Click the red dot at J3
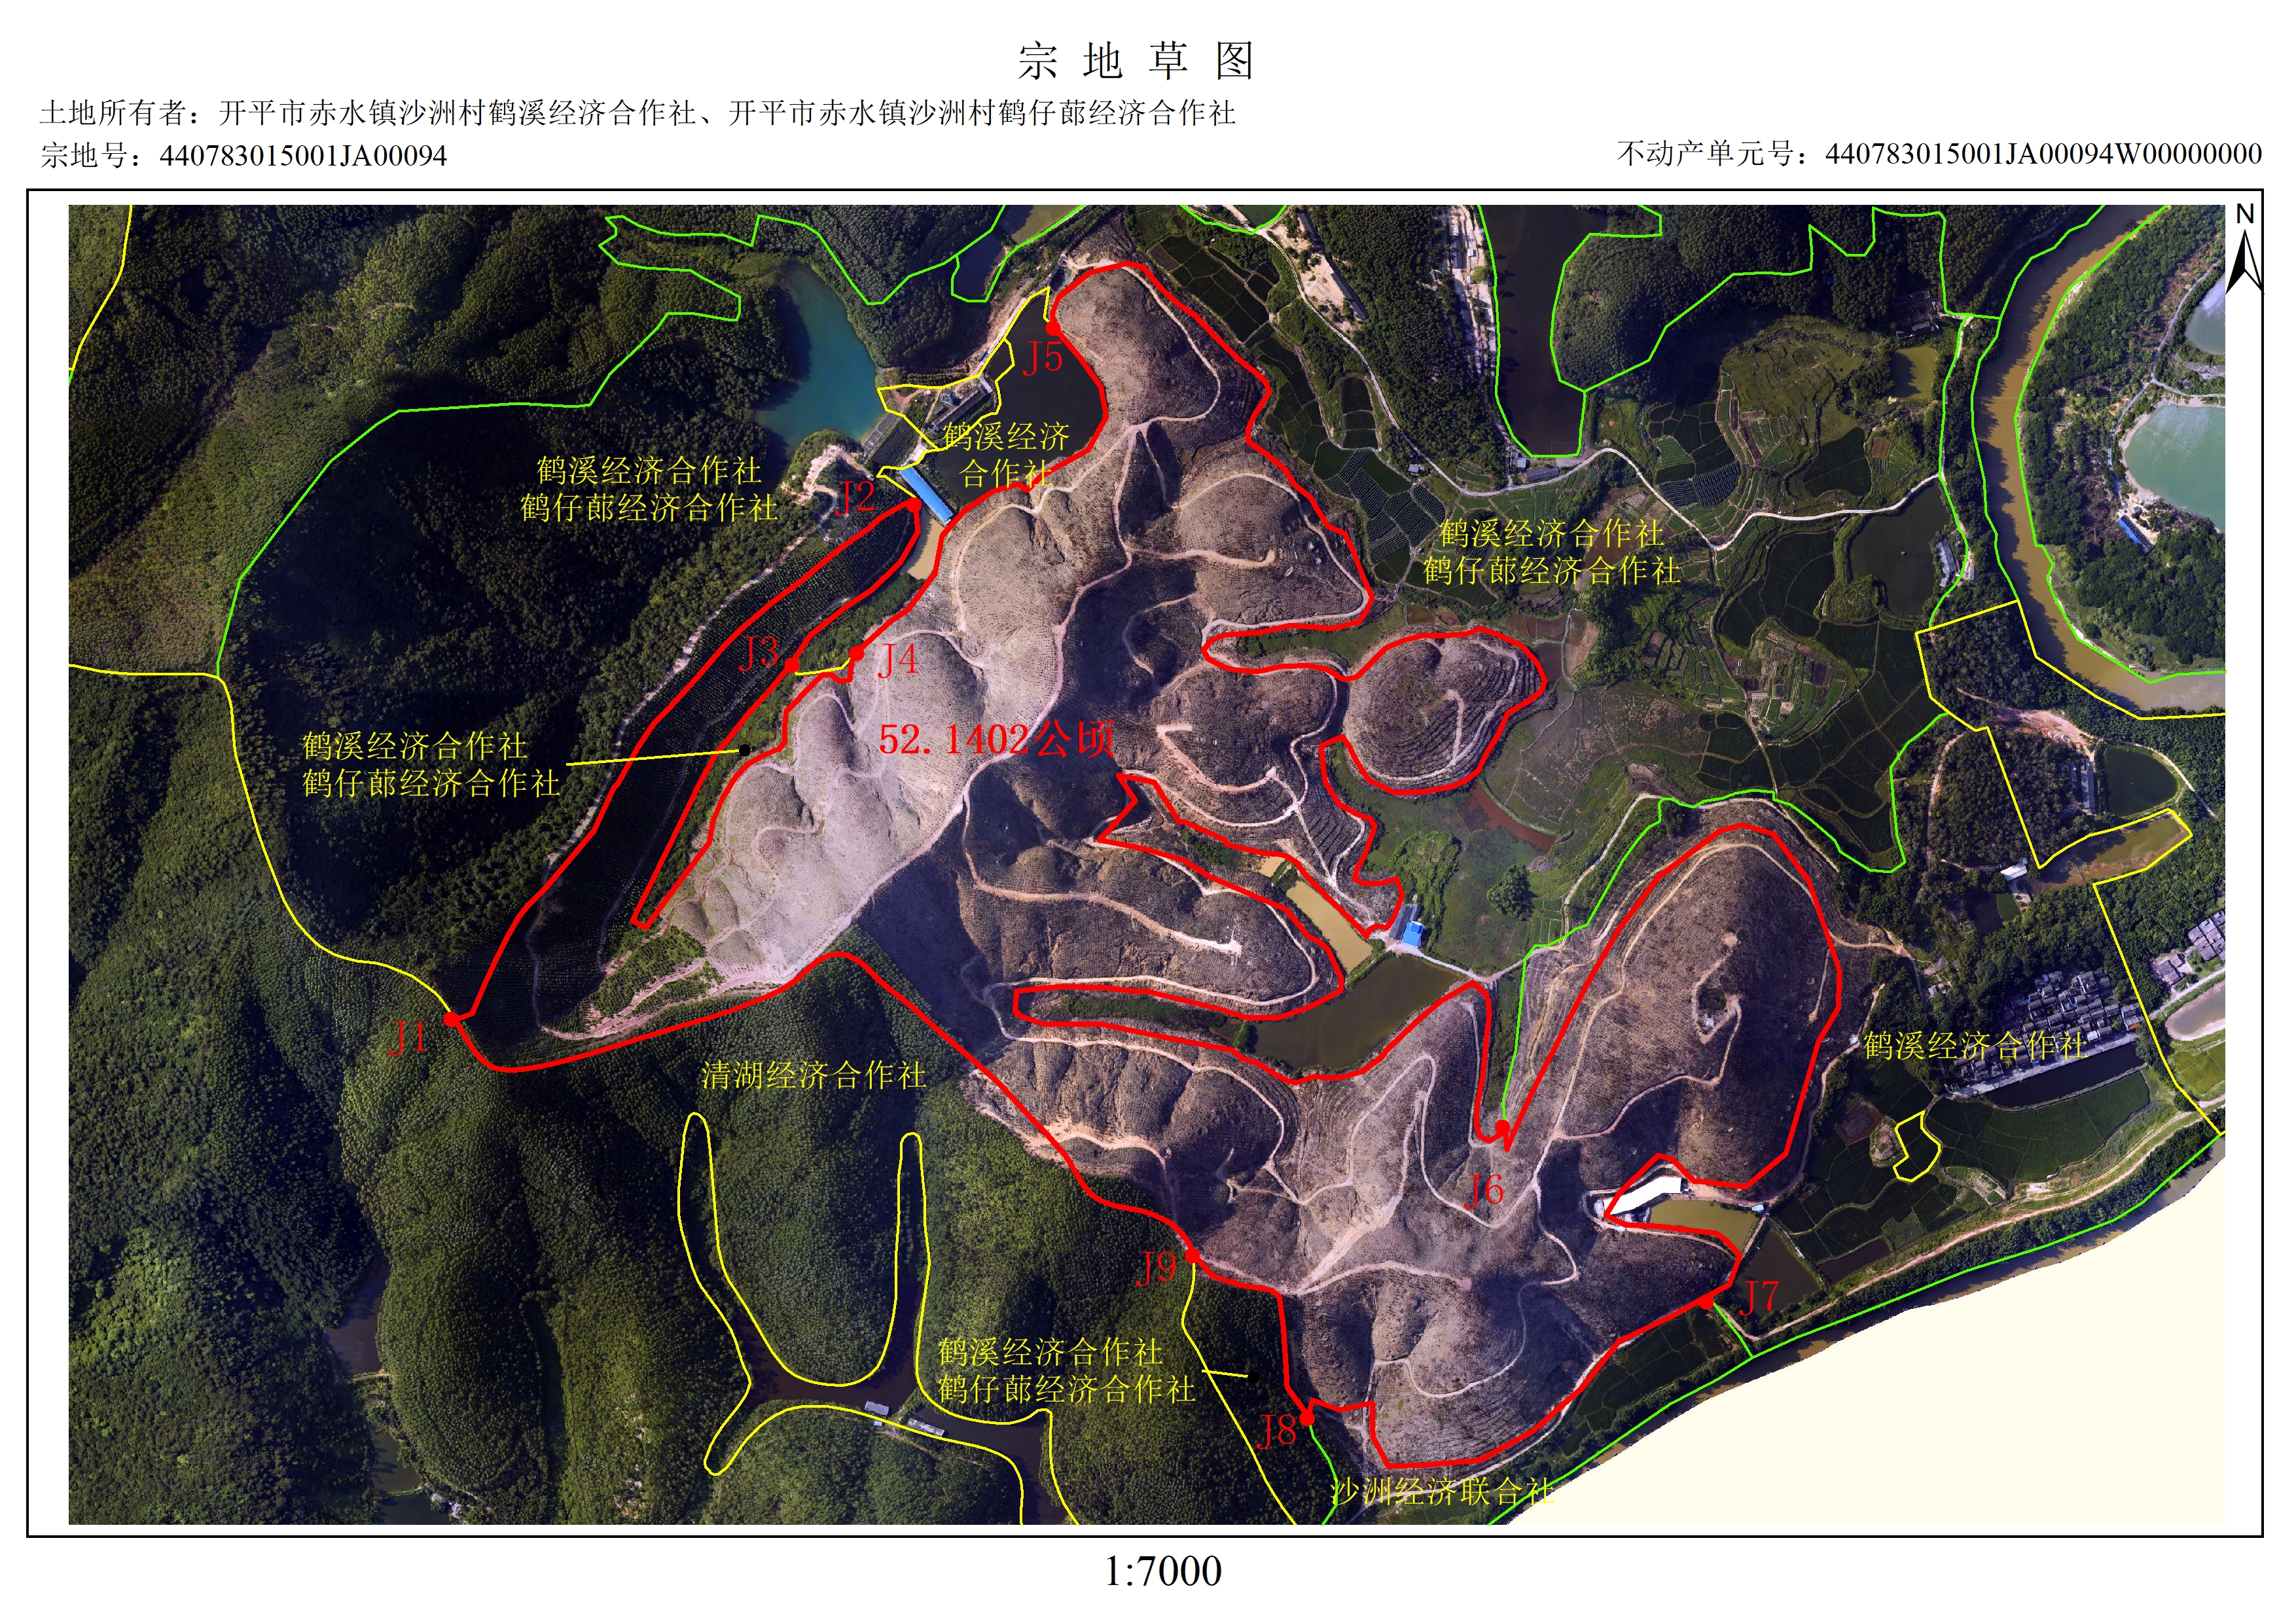 pyautogui.click(x=792, y=665)
